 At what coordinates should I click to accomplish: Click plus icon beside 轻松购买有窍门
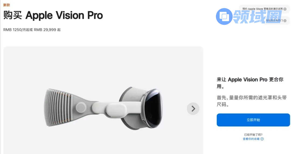coord(285,20)
